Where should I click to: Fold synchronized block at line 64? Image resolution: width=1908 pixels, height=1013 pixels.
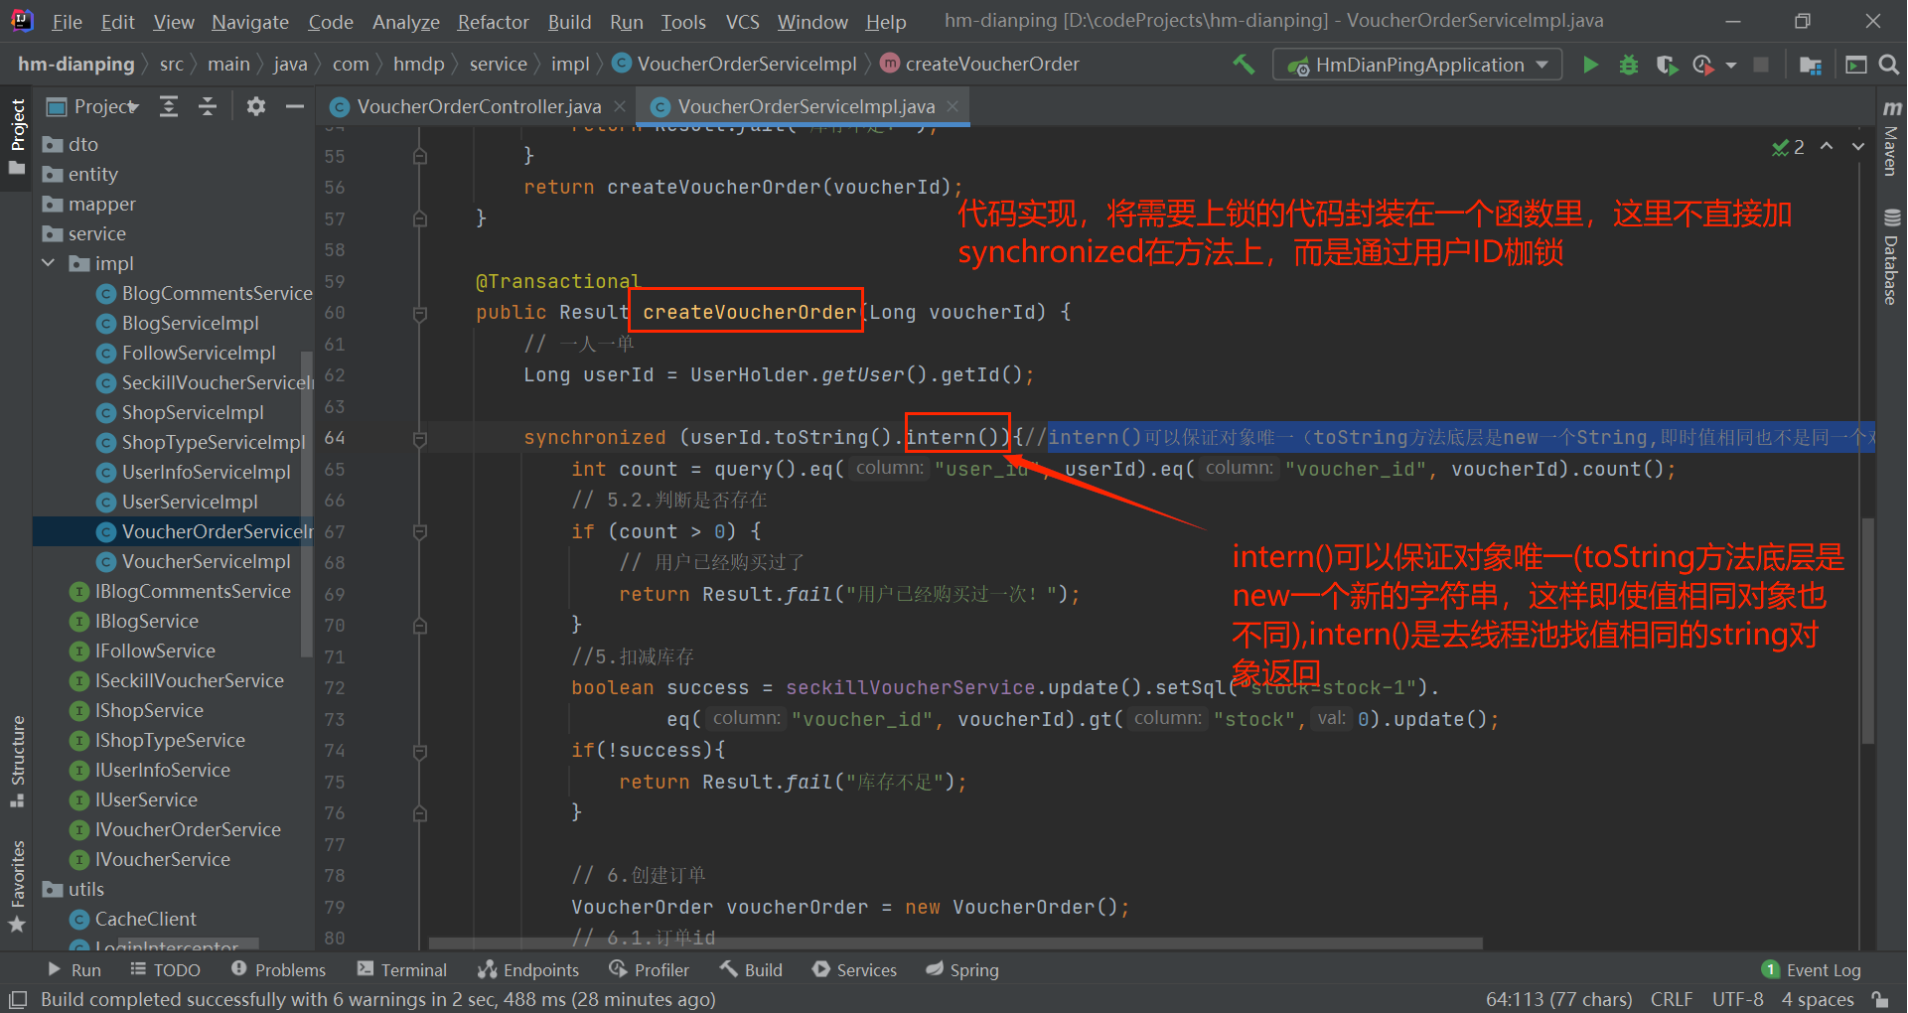[x=420, y=438]
